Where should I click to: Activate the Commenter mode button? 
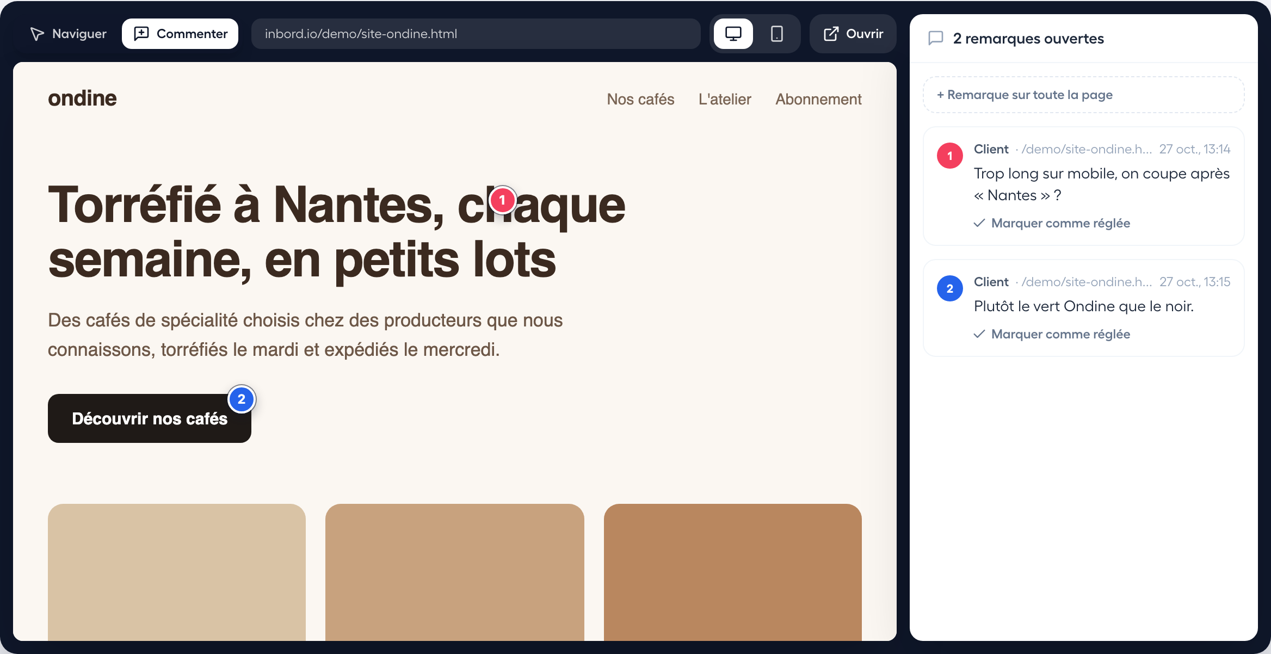click(x=180, y=34)
